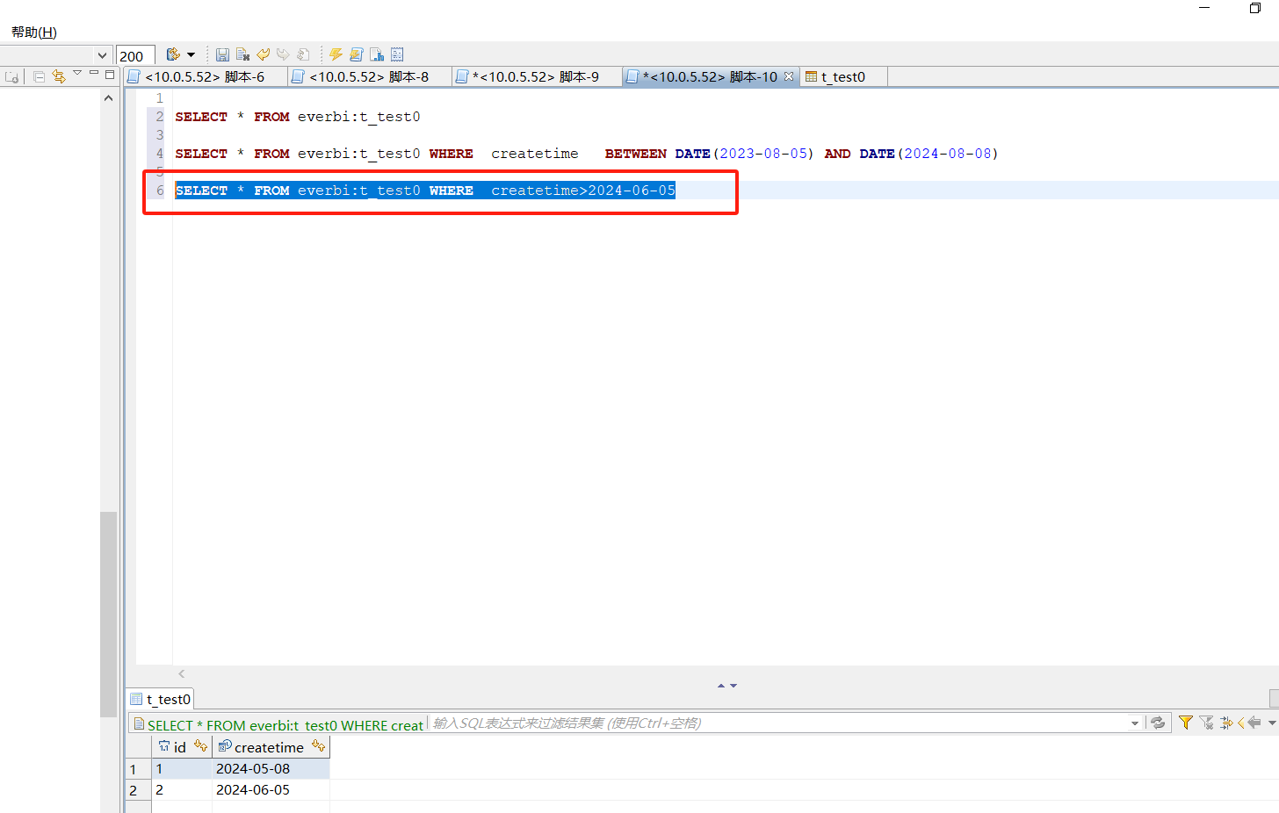
Task: Click the cell with 2024-06-05
Action: tap(271, 790)
